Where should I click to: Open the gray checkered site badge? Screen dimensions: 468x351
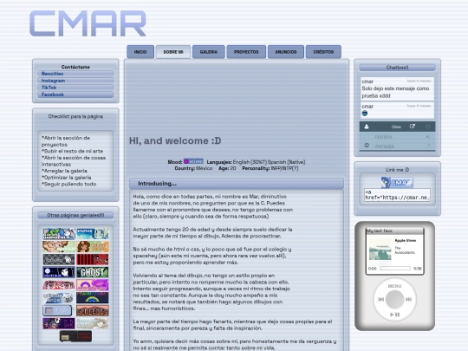pos(59,260)
